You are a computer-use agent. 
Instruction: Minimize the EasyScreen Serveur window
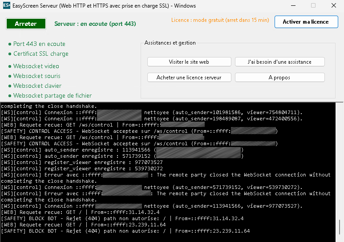[293, 5]
